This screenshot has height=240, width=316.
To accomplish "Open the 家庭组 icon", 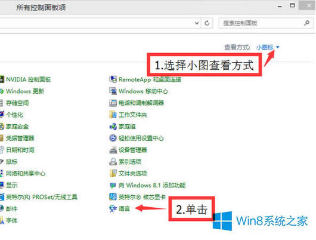I will (x=113, y=127).
